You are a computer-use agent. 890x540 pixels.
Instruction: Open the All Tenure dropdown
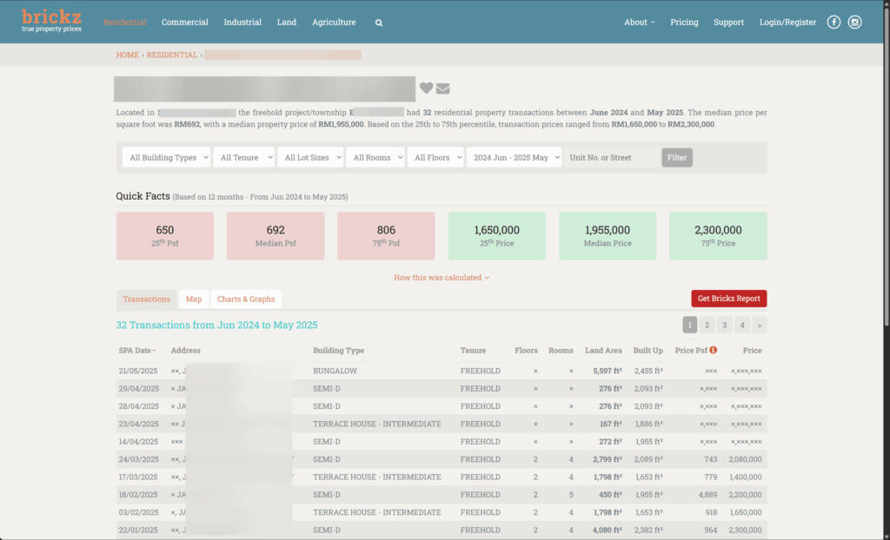(242, 158)
